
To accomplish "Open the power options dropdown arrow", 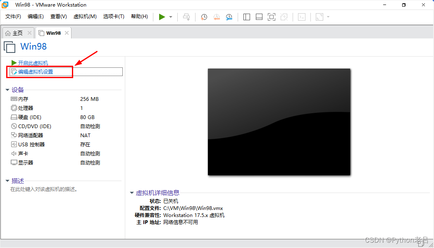I will pos(171,17).
